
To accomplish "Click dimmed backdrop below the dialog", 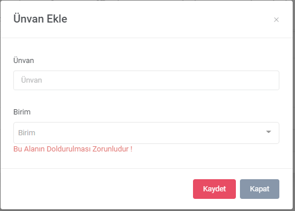I will 147,210.
